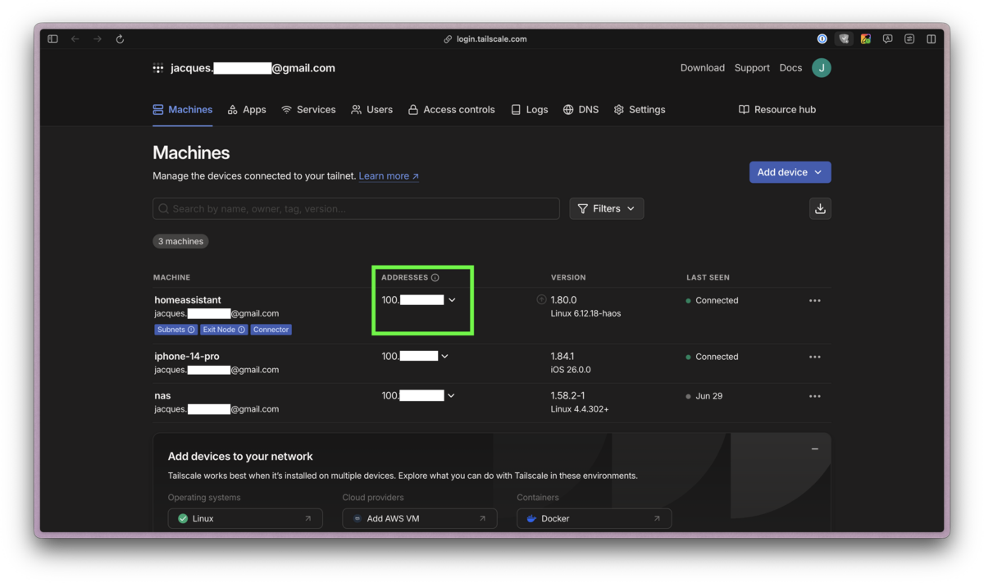Expand the nas address chevron
Screen dimensions: 984x583
pos(451,396)
